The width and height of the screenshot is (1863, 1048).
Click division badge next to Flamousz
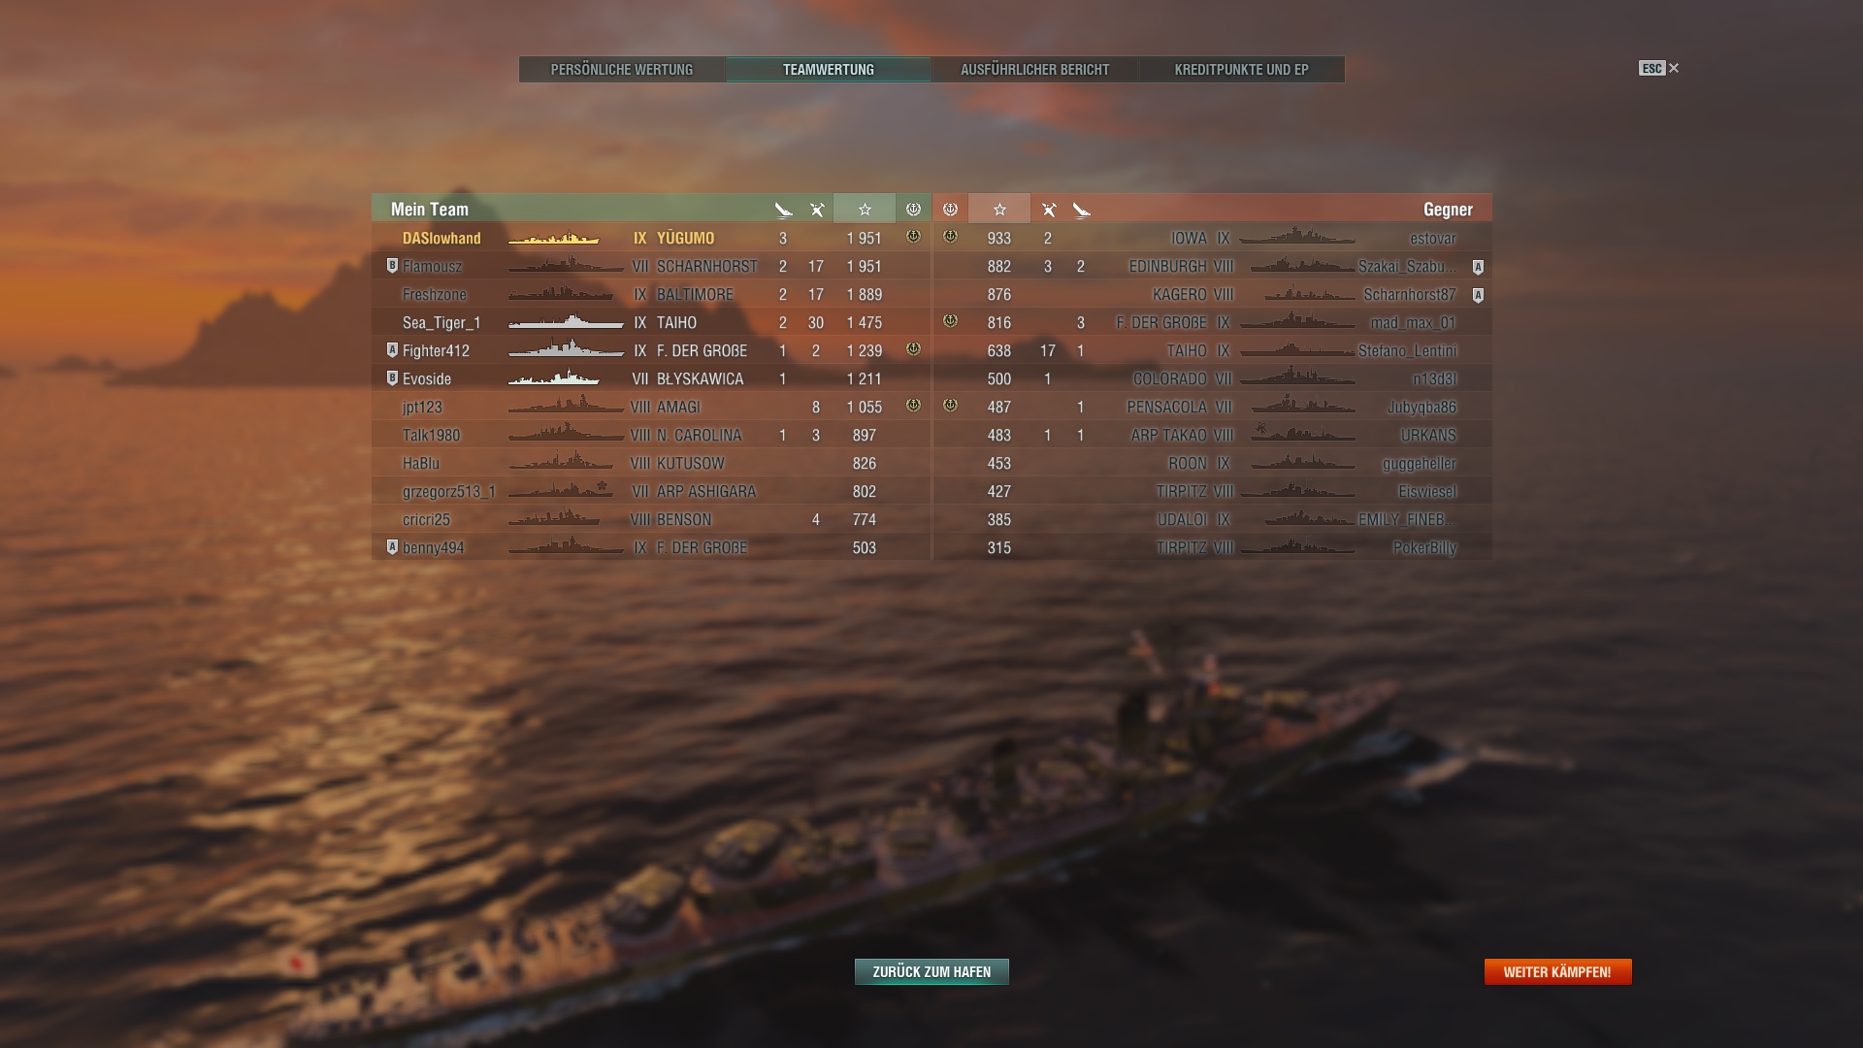click(392, 266)
